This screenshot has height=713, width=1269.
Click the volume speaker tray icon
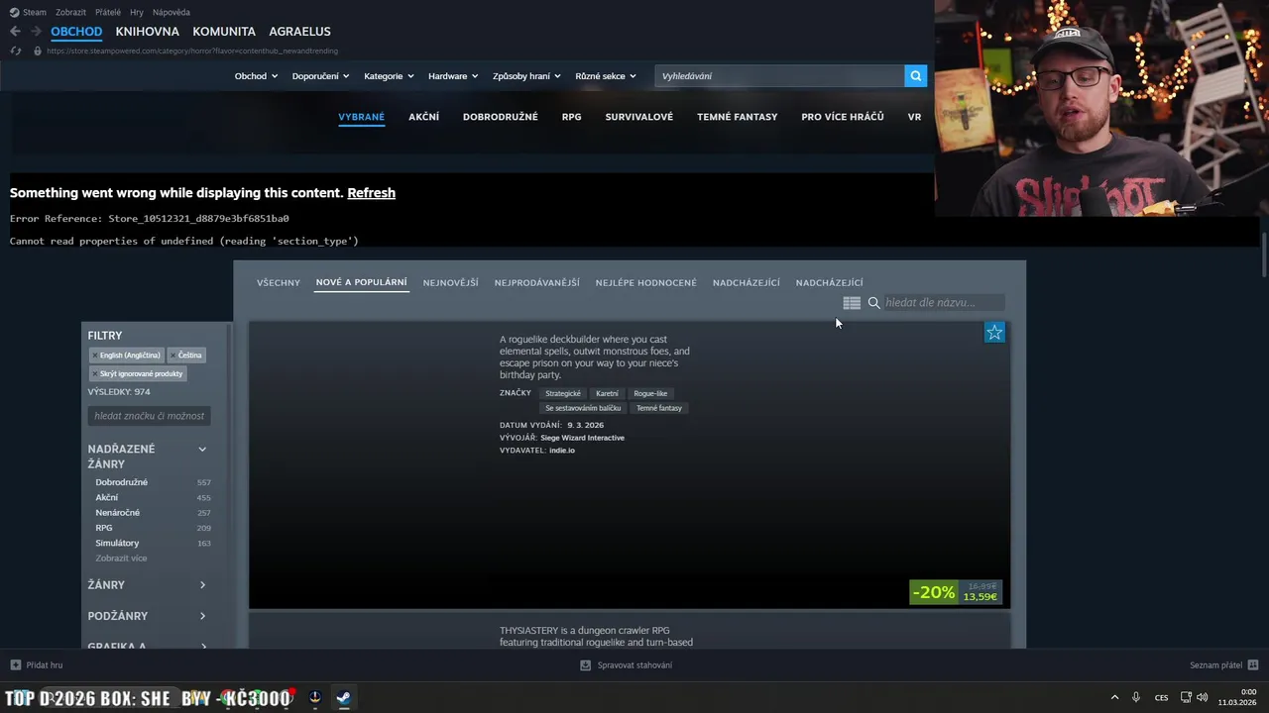coord(1202,697)
